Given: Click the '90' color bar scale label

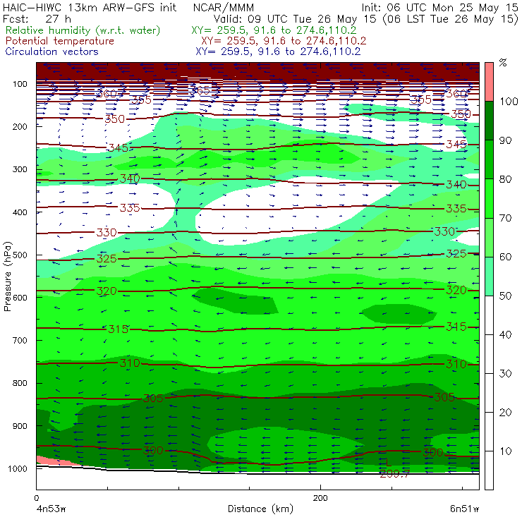Looking at the screenshot, I should (x=505, y=140).
